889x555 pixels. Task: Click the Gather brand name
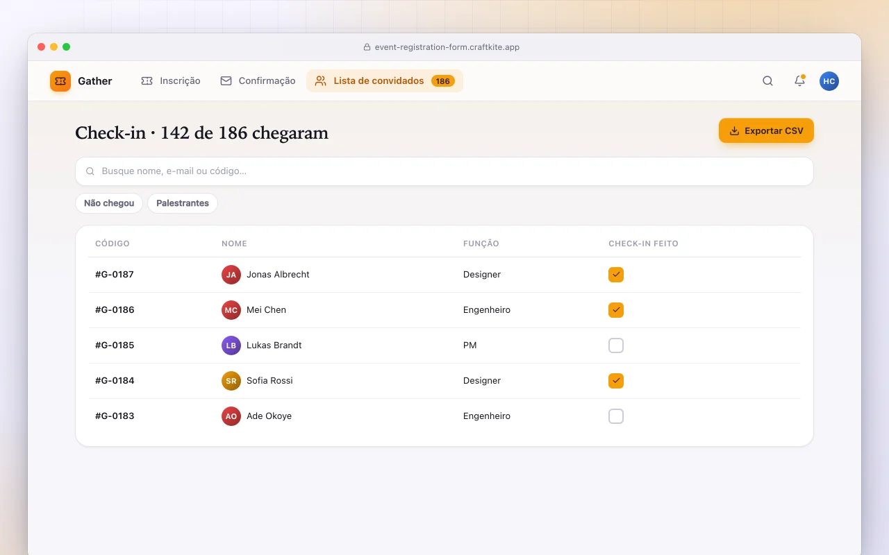pyautogui.click(x=95, y=81)
